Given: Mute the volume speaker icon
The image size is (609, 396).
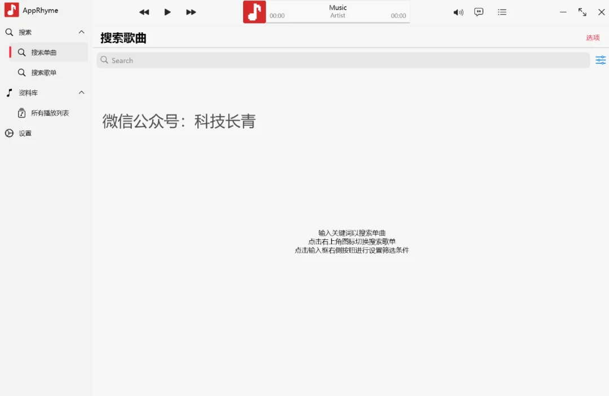Looking at the screenshot, I should pyautogui.click(x=458, y=12).
